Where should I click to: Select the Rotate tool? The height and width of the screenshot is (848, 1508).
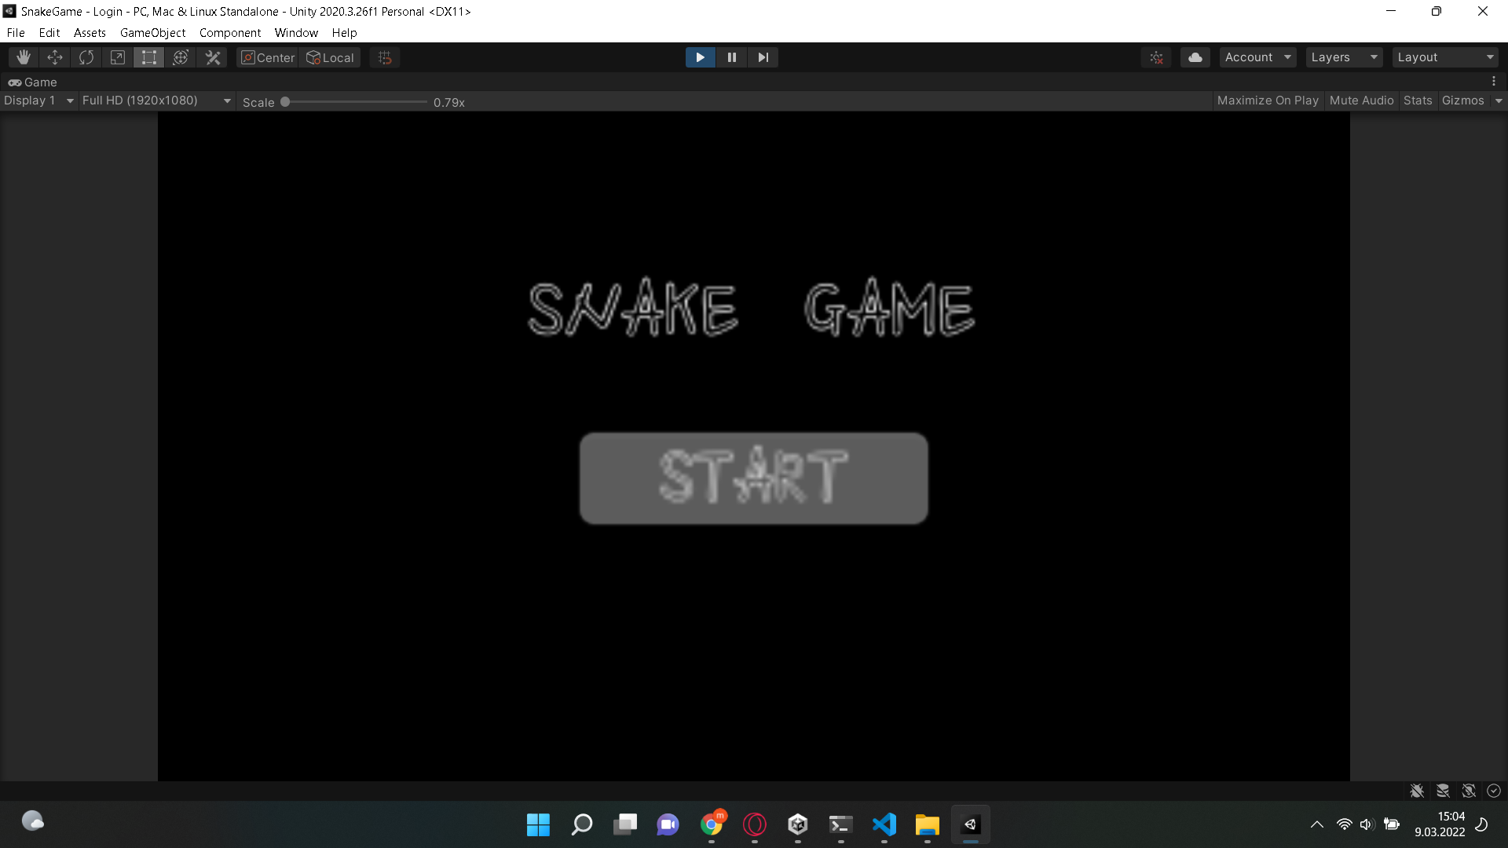86,57
